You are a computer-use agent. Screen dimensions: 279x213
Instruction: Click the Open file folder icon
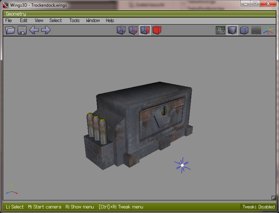pos(11,30)
